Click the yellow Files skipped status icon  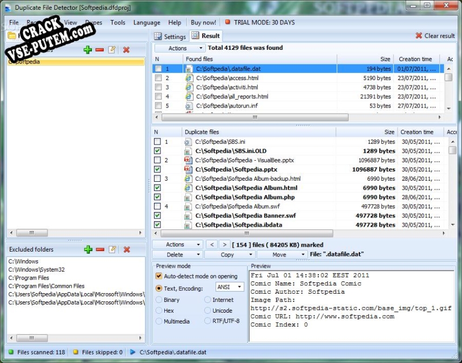point(76,352)
